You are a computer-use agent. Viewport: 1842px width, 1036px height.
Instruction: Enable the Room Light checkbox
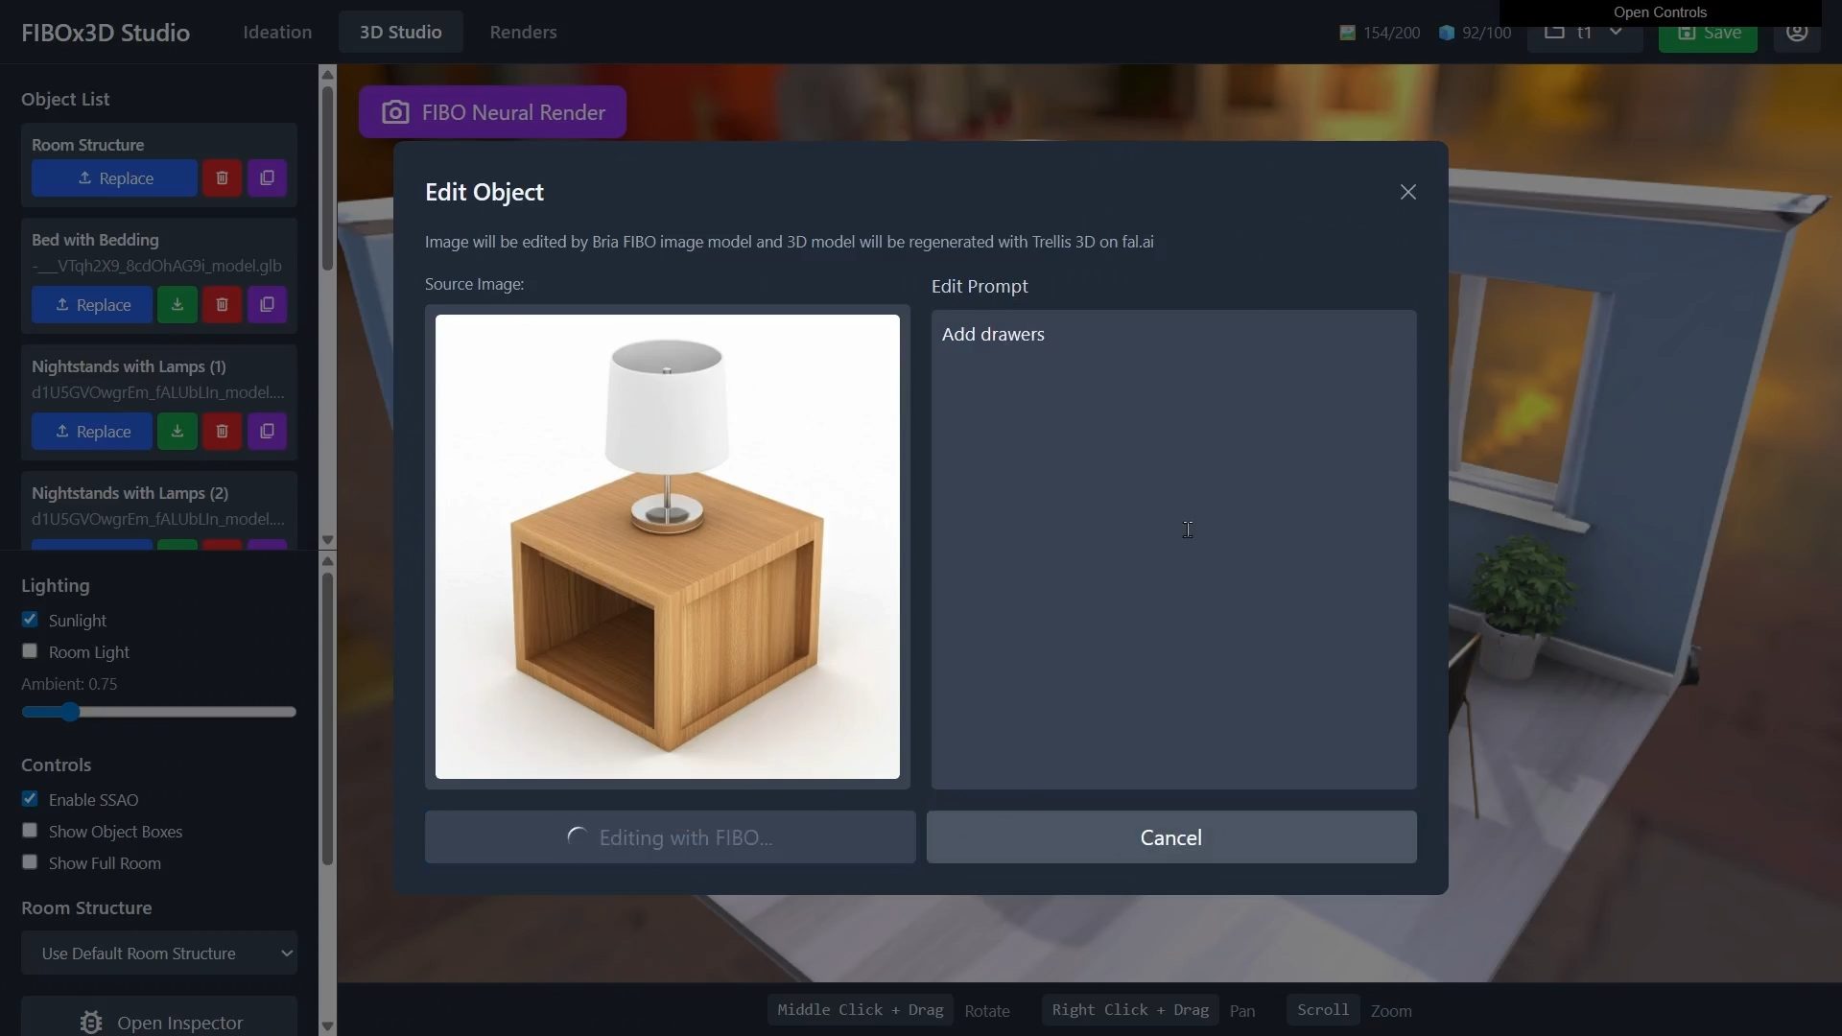pos(30,651)
